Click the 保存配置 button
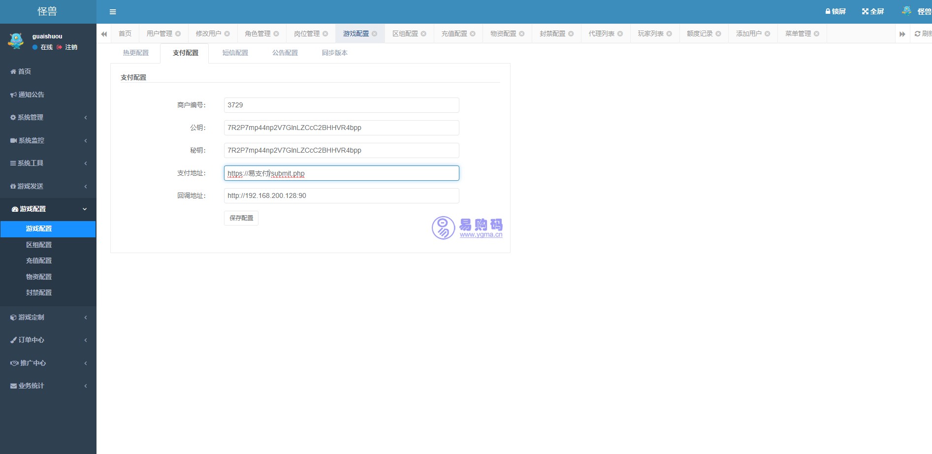Screen dimensions: 932x454 coord(241,218)
